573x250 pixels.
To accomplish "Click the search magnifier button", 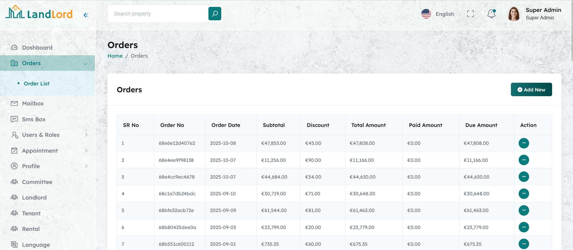I will pos(215,14).
